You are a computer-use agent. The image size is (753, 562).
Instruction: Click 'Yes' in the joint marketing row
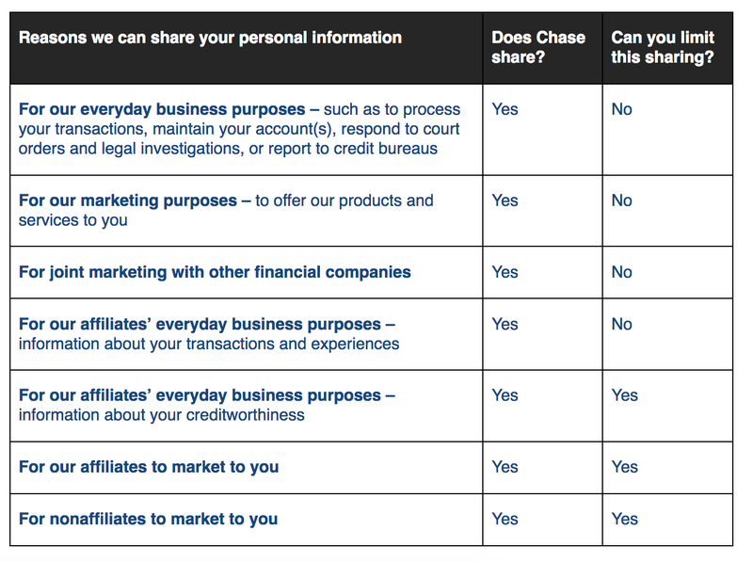[505, 272]
